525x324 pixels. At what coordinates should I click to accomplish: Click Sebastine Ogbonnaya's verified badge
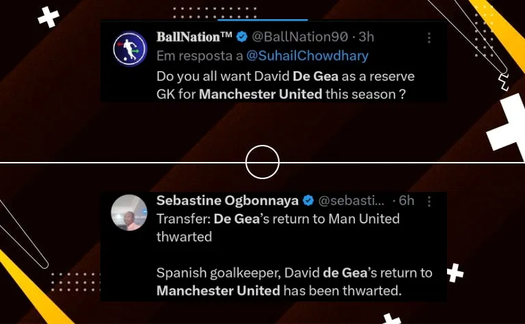(x=308, y=201)
